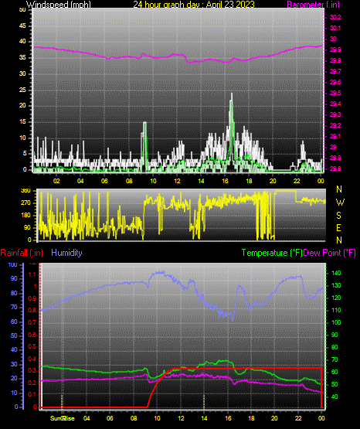Click the '25' windspeed axis value
Viewport: 360px width, 429px height.
[22, 90]
